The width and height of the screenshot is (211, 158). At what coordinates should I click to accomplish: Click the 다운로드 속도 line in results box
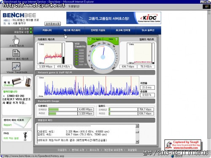(73, 131)
